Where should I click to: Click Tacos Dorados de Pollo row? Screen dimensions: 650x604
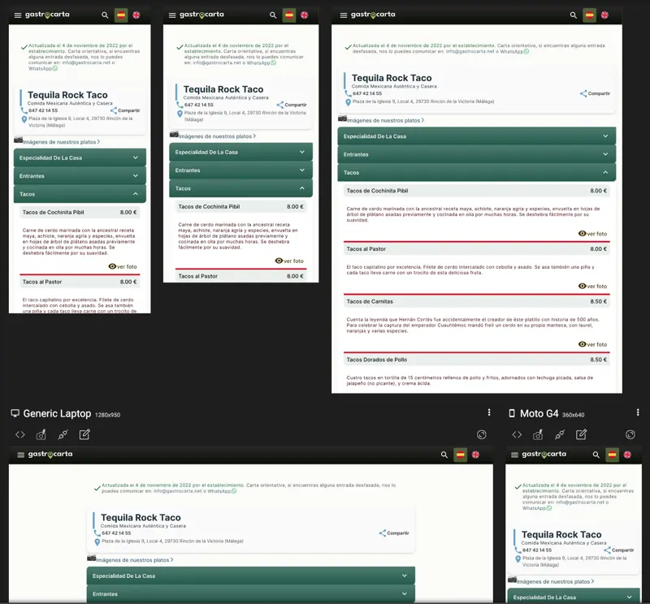[477, 360]
